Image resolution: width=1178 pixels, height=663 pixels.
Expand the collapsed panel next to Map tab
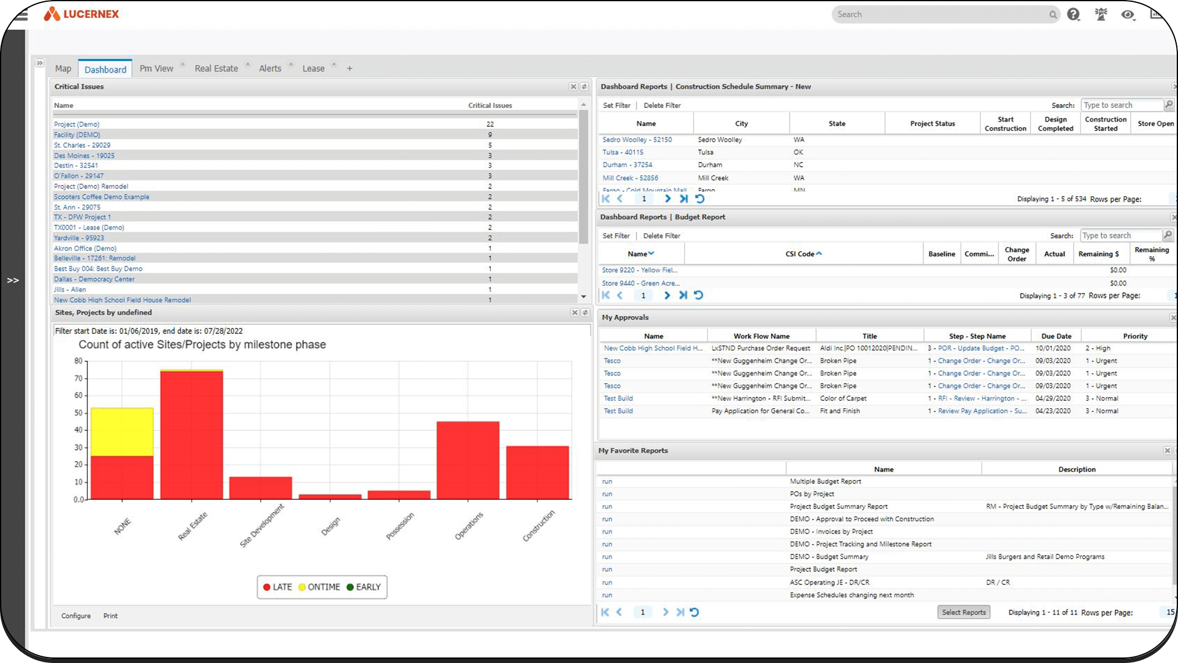pos(39,63)
